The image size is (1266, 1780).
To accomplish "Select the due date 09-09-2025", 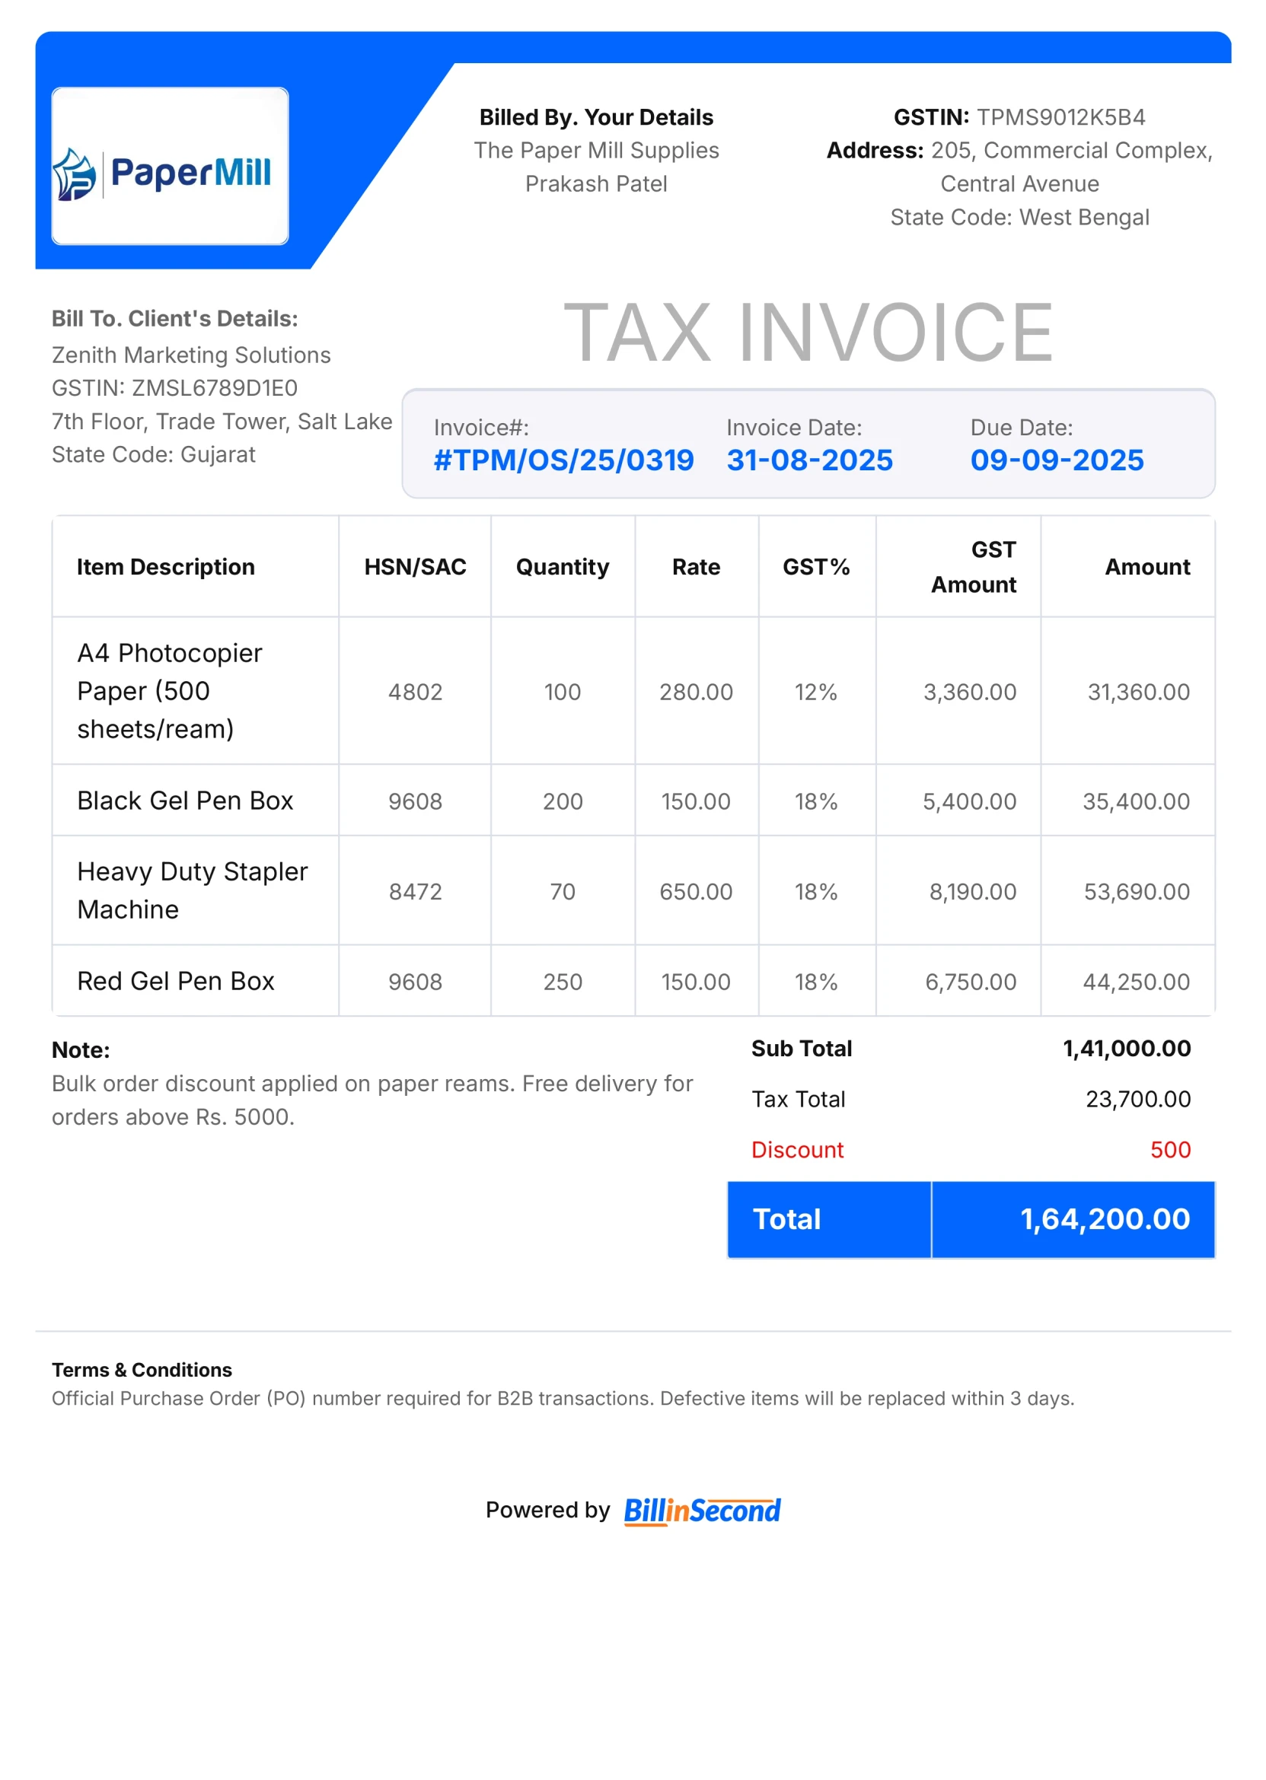I will [1057, 460].
